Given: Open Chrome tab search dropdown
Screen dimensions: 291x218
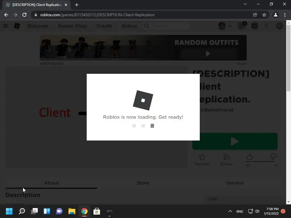Looking at the screenshot, I should (x=245, y=4).
